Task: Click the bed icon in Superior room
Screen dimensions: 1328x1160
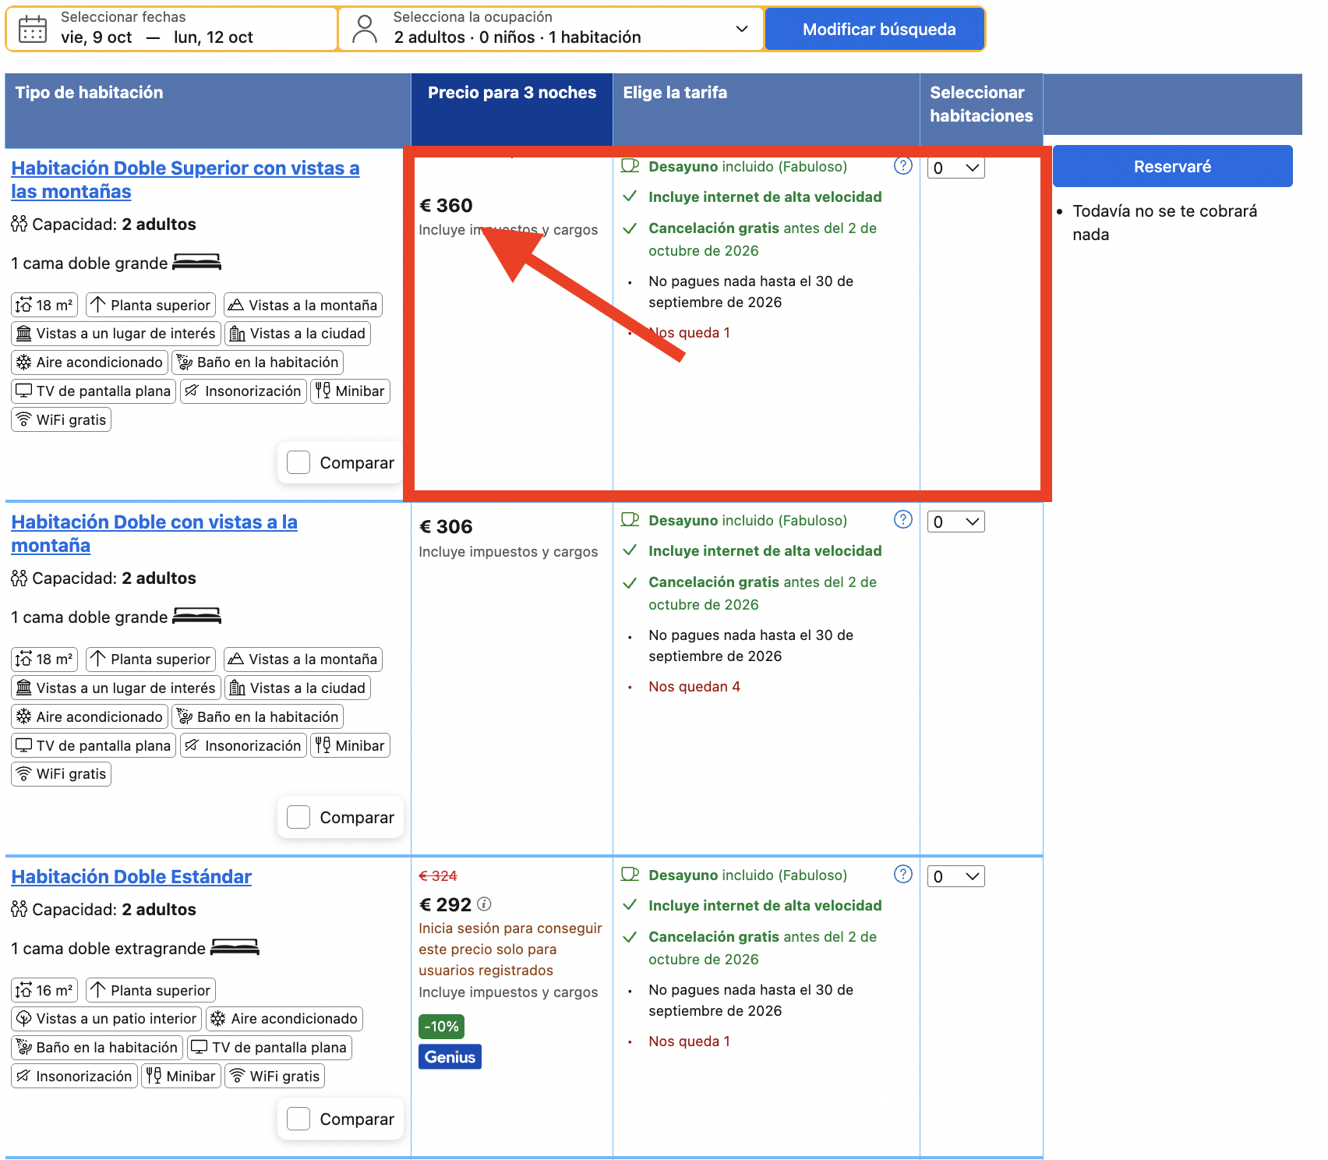Action: click(196, 263)
